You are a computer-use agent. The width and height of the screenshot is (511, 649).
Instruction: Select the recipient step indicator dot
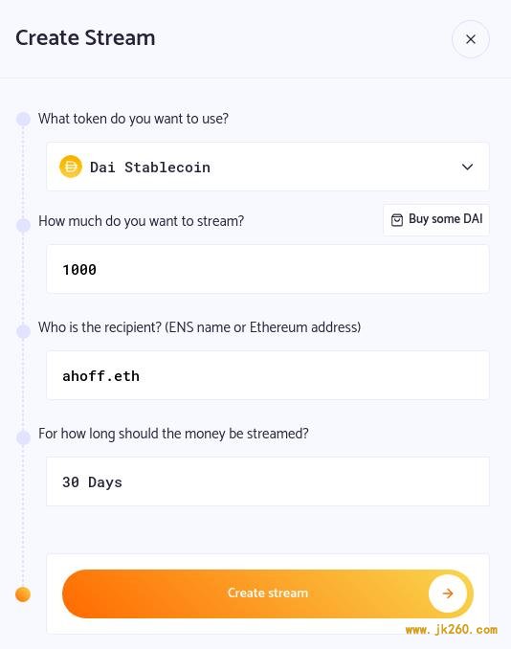(x=23, y=331)
